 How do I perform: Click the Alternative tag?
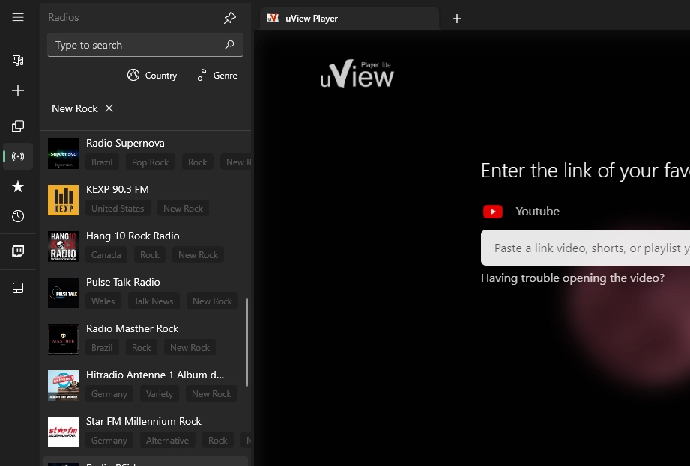tap(167, 441)
